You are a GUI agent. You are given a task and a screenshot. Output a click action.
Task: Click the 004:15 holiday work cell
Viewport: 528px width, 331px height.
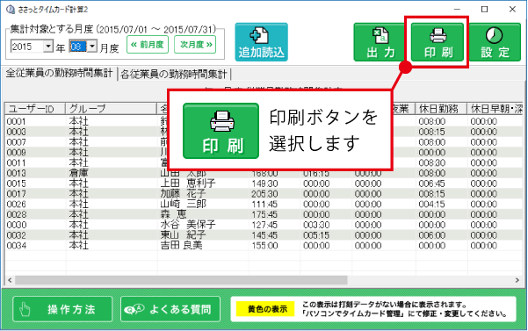(431, 205)
